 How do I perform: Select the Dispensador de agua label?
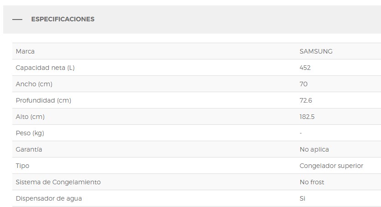[x=49, y=198]
